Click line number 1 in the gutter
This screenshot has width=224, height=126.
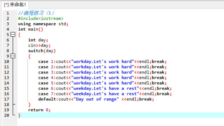pos(8,13)
